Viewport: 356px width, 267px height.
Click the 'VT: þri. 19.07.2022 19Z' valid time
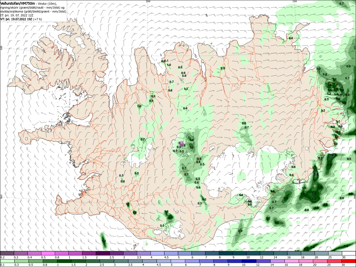[16, 19]
